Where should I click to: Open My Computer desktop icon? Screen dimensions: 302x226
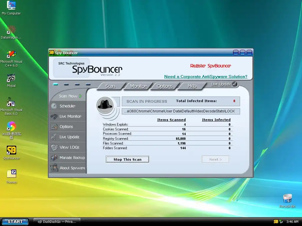(11, 8)
